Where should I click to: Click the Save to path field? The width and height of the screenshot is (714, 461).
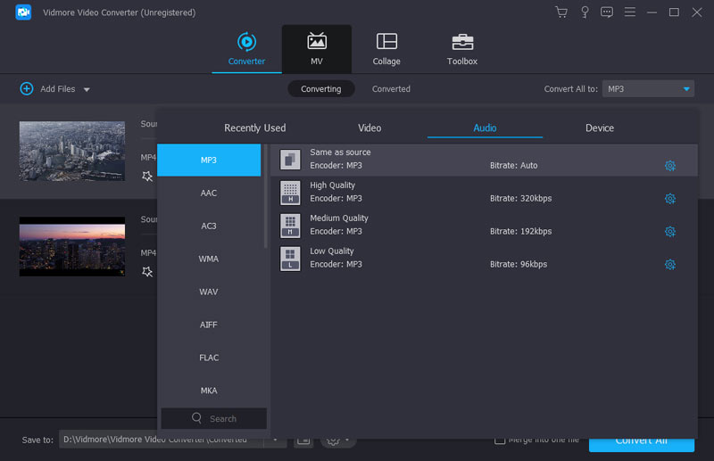[x=162, y=440]
